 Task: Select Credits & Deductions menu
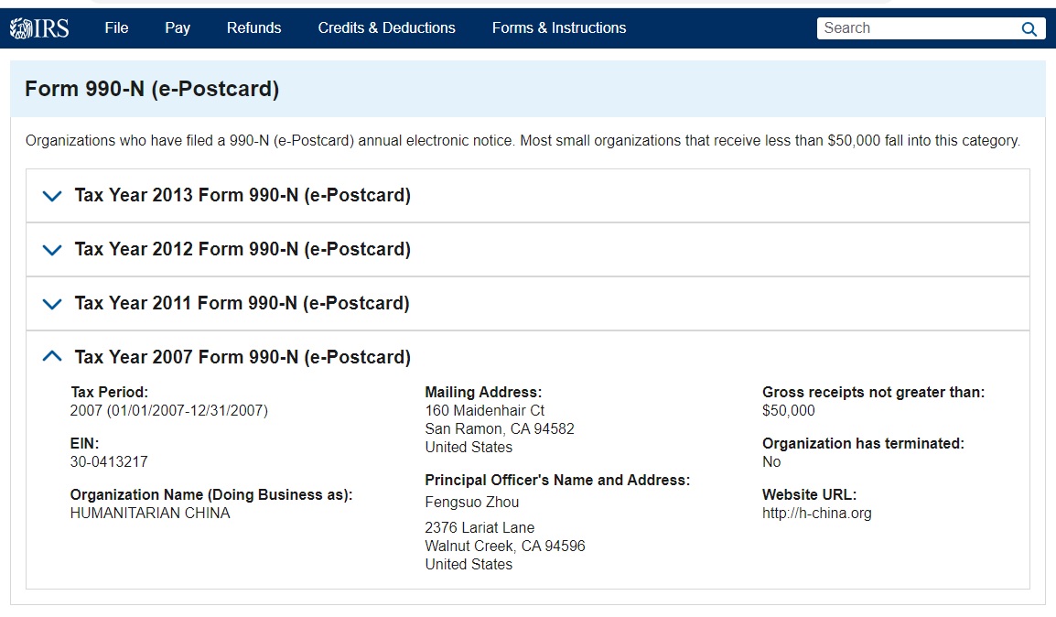pyautogui.click(x=386, y=28)
